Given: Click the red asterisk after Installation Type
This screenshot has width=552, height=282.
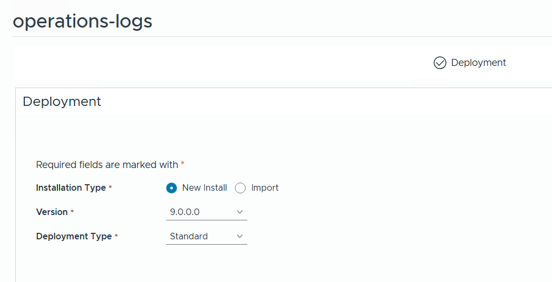Looking at the screenshot, I should click(x=110, y=187).
